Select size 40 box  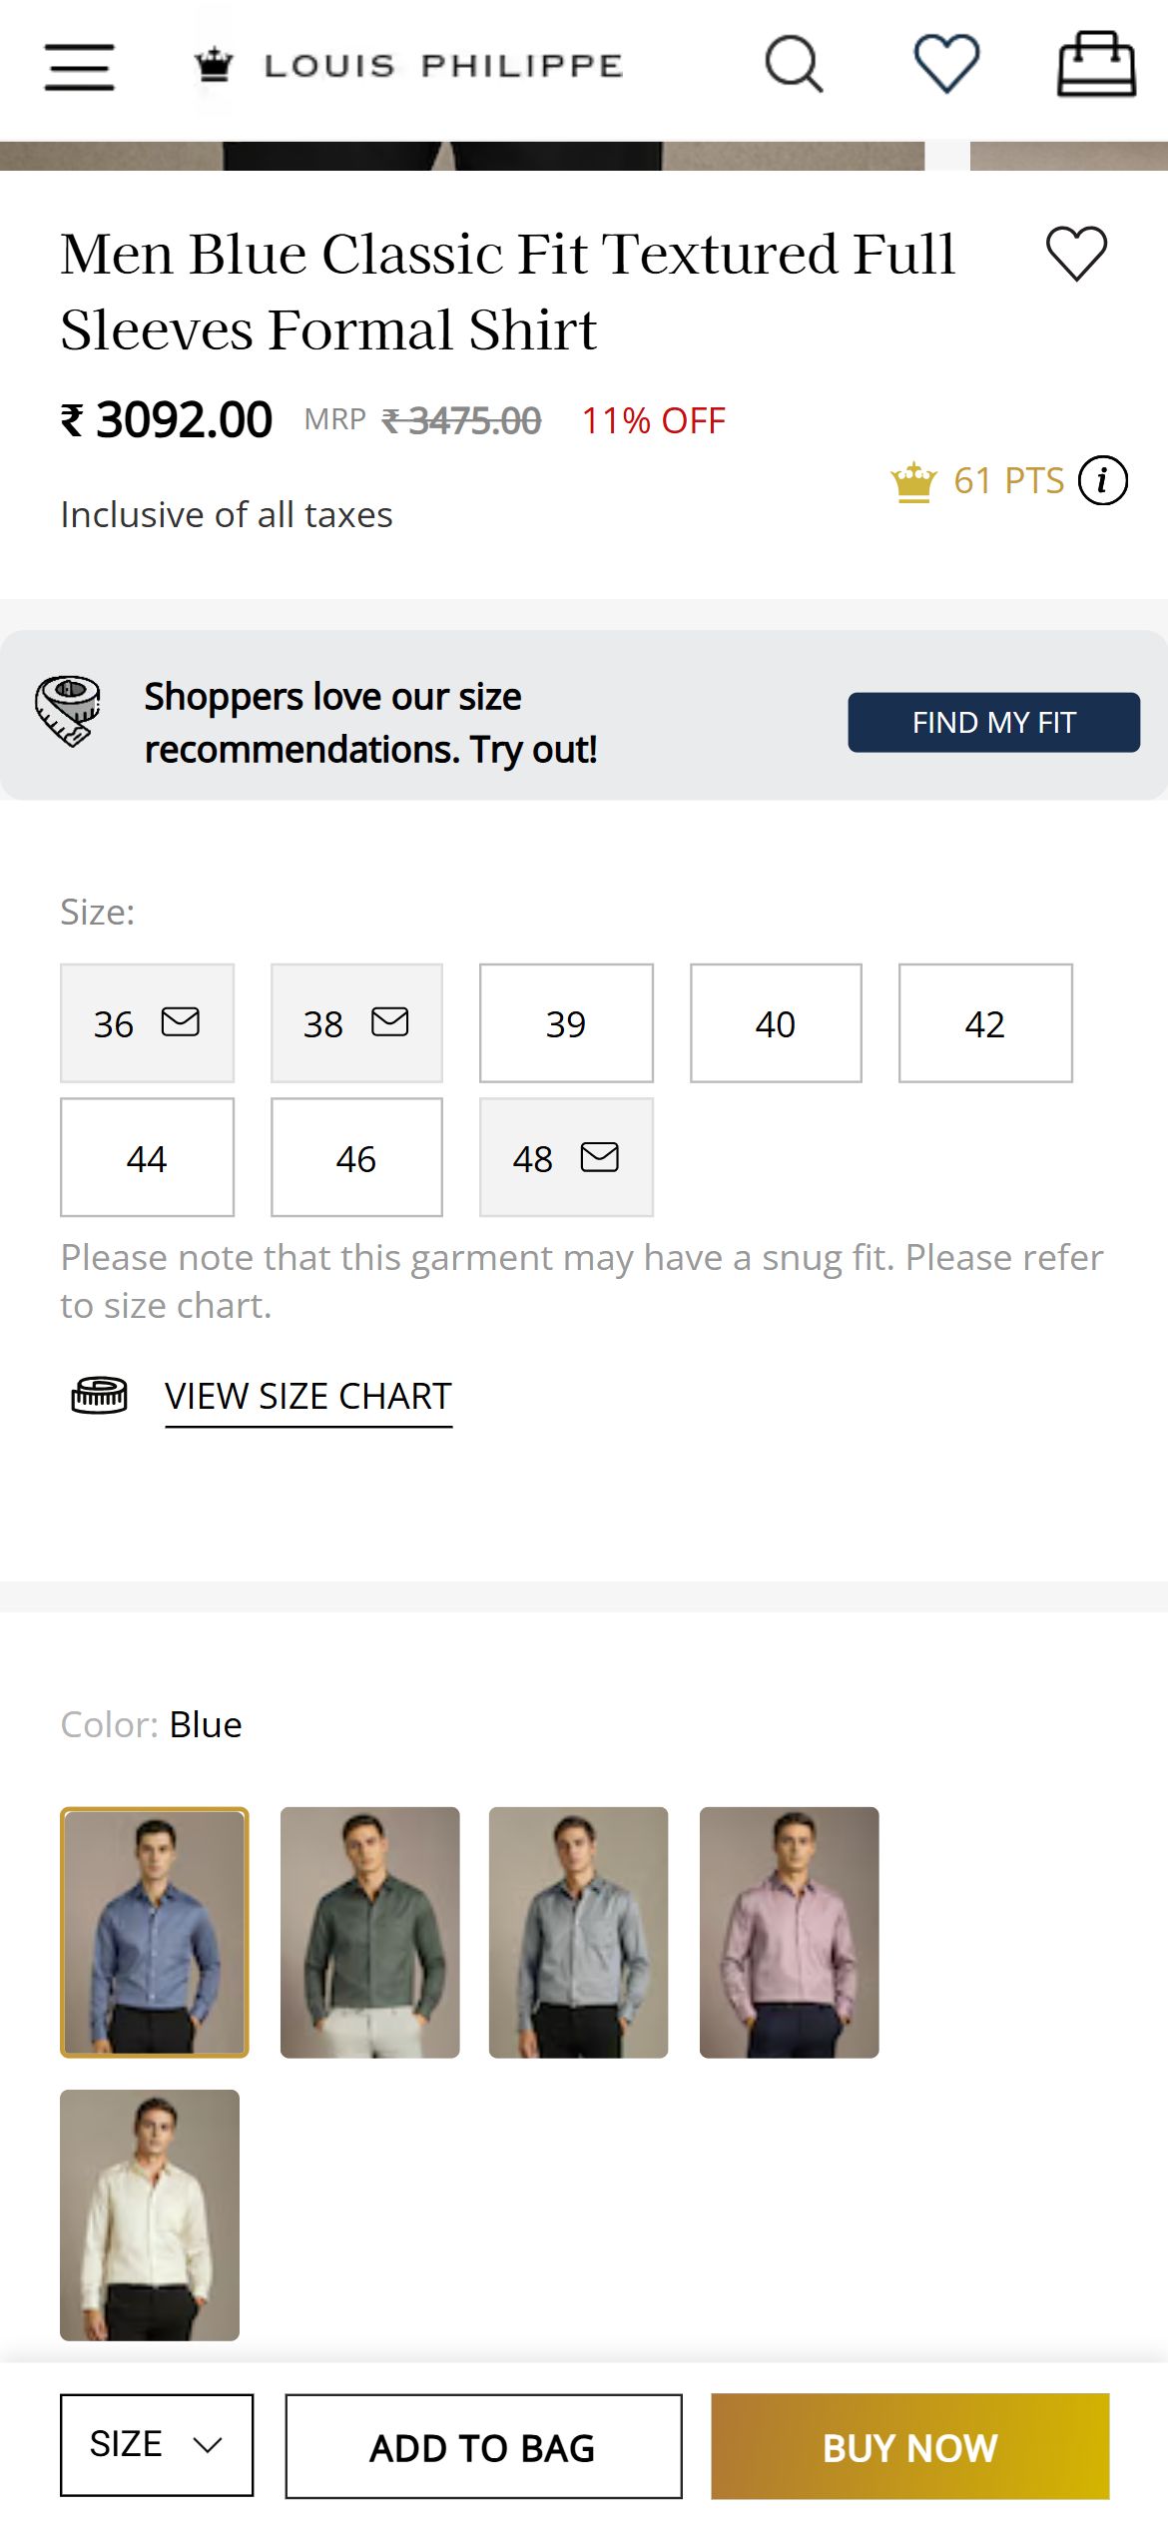pyautogui.click(x=776, y=1023)
